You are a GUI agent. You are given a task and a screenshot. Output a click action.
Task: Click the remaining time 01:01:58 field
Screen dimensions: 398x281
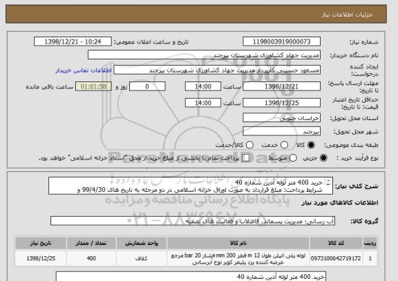coord(94,86)
